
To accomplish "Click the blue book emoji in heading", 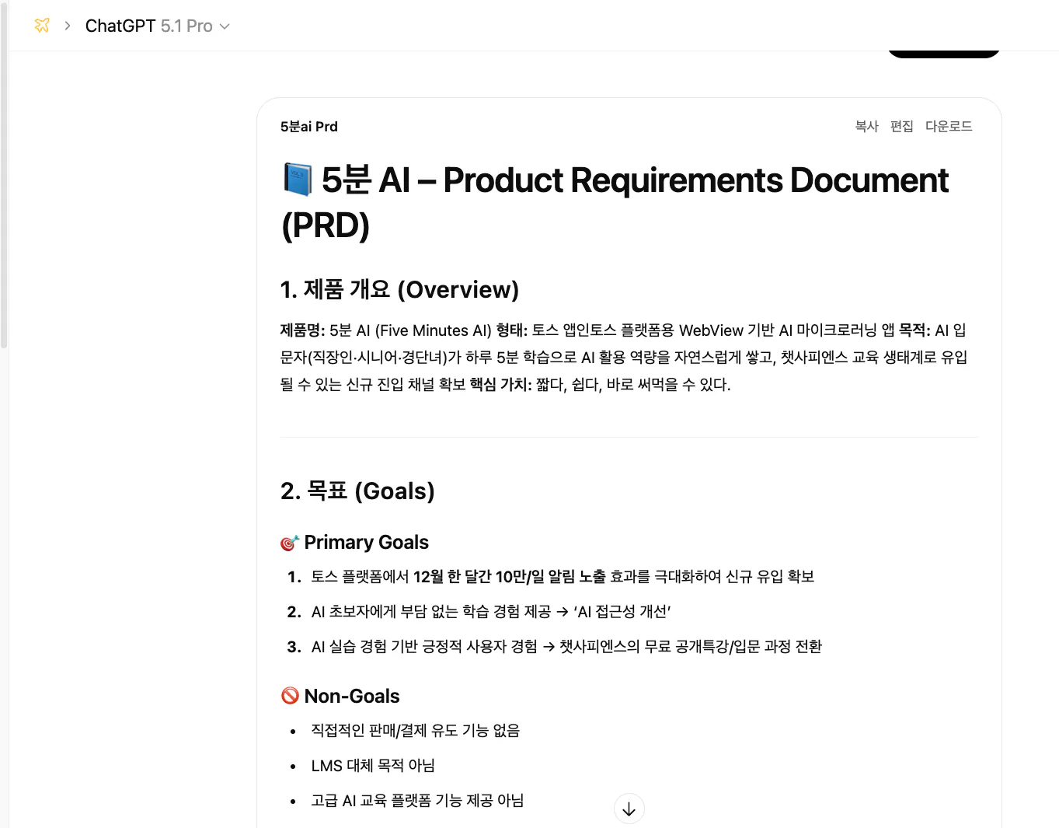I will [298, 180].
